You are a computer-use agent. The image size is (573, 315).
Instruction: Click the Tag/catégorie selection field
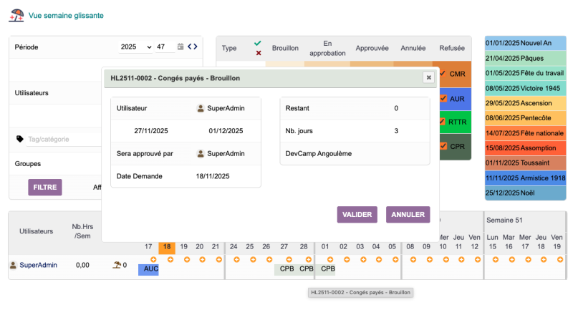[61, 140]
